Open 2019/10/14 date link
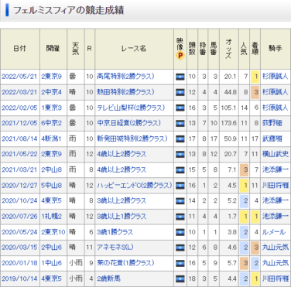This screenshot has height=287, width=291. coord(19,278)
